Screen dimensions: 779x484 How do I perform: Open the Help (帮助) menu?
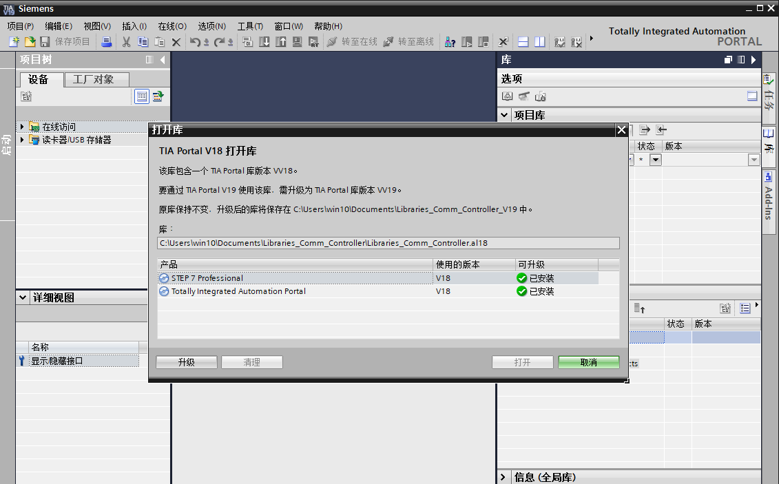(328, 26)
